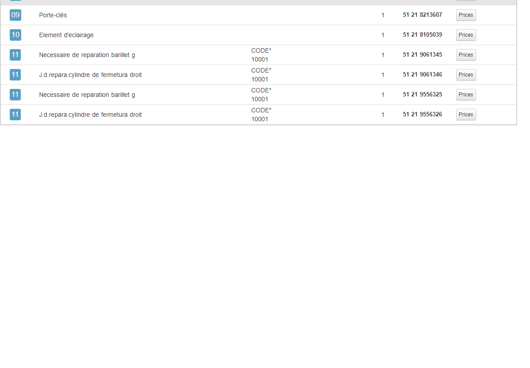Click the 11 badge in the 51 21 9556325 row
Screen dimensions: 530x368
click(x=15, y=95)
